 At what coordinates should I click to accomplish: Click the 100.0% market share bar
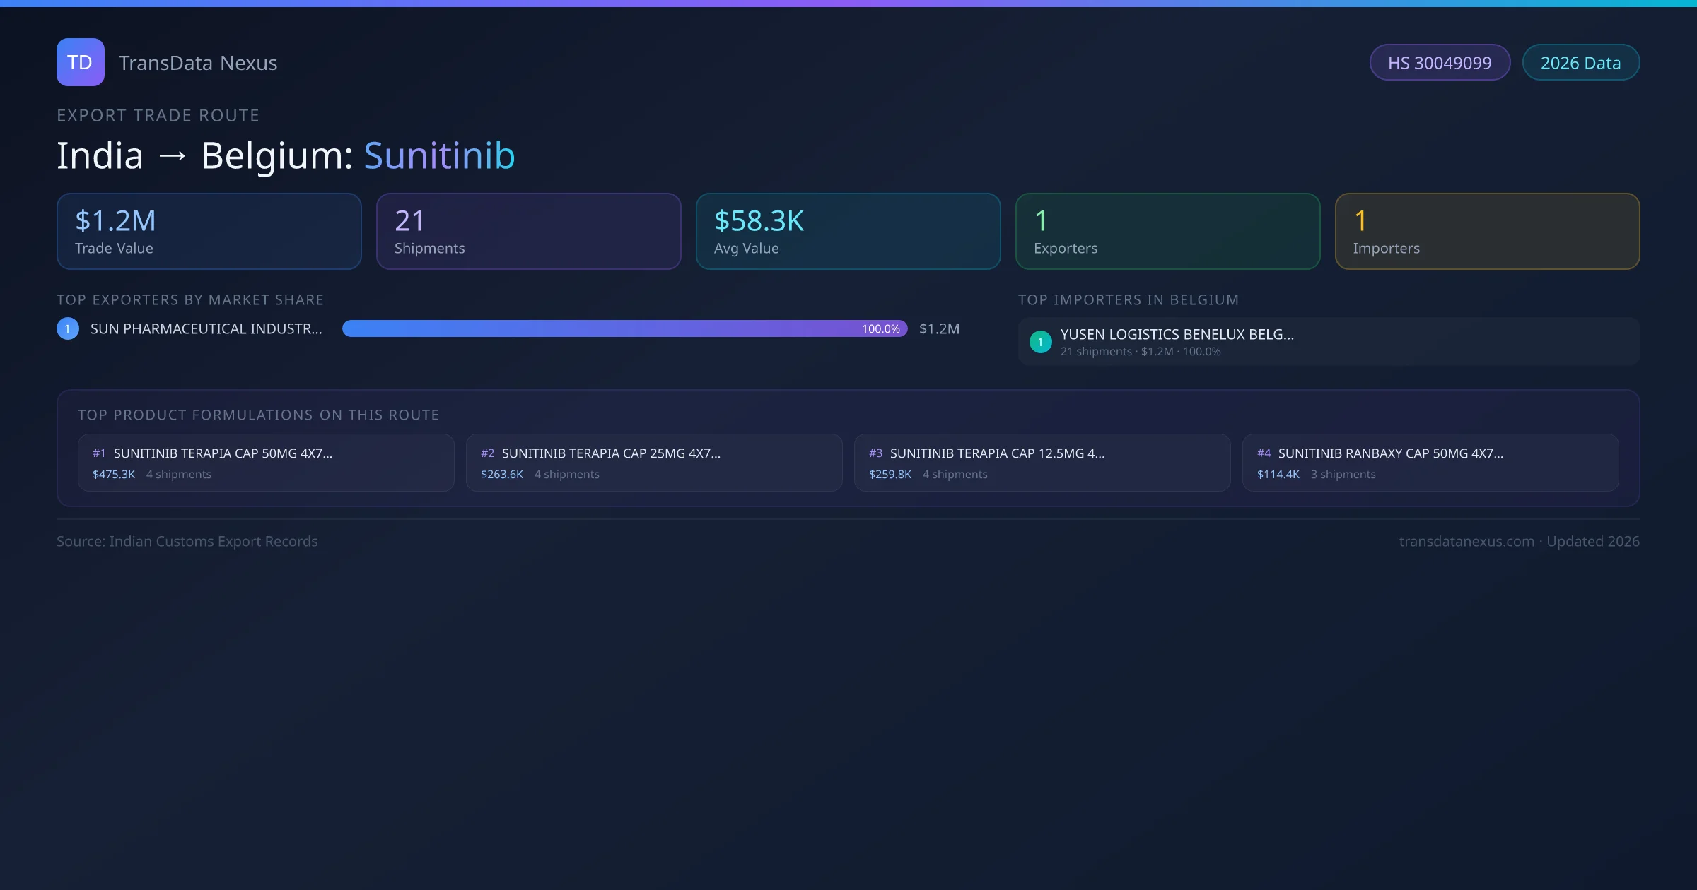point(624,328)
